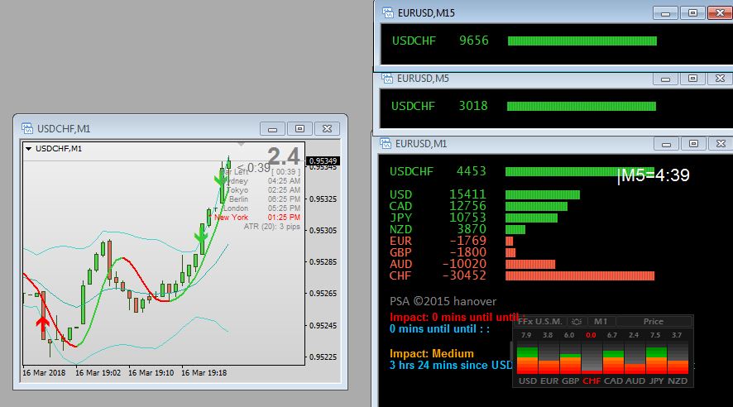
Task: Click the USDCHF 3018 value in M5 window
Action: [473, 106]
